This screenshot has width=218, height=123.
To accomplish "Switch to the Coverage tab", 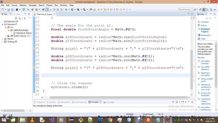I will [x=109, y=102].
